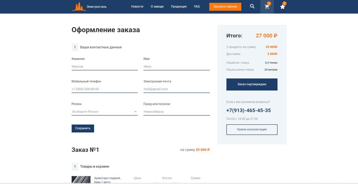Click Заказать звонок button
Screen dimensions: 358x184
pos(225,7)
